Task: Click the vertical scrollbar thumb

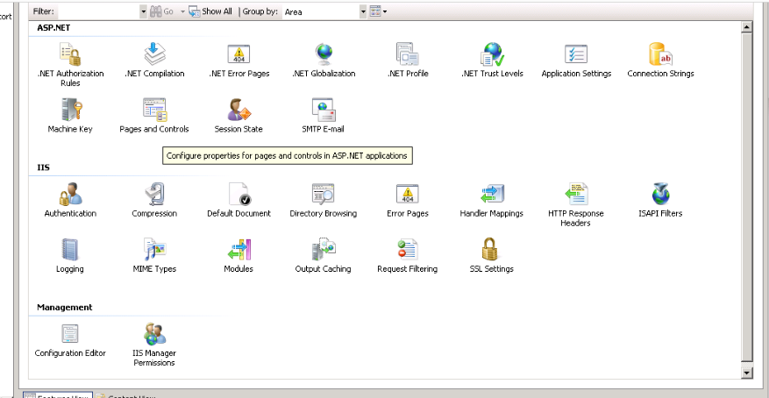Action: coord(746,197)
